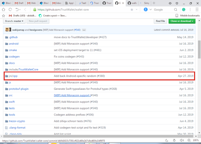Open a new browser tab
Screen dimensions: 201x144
pos(154,3)
